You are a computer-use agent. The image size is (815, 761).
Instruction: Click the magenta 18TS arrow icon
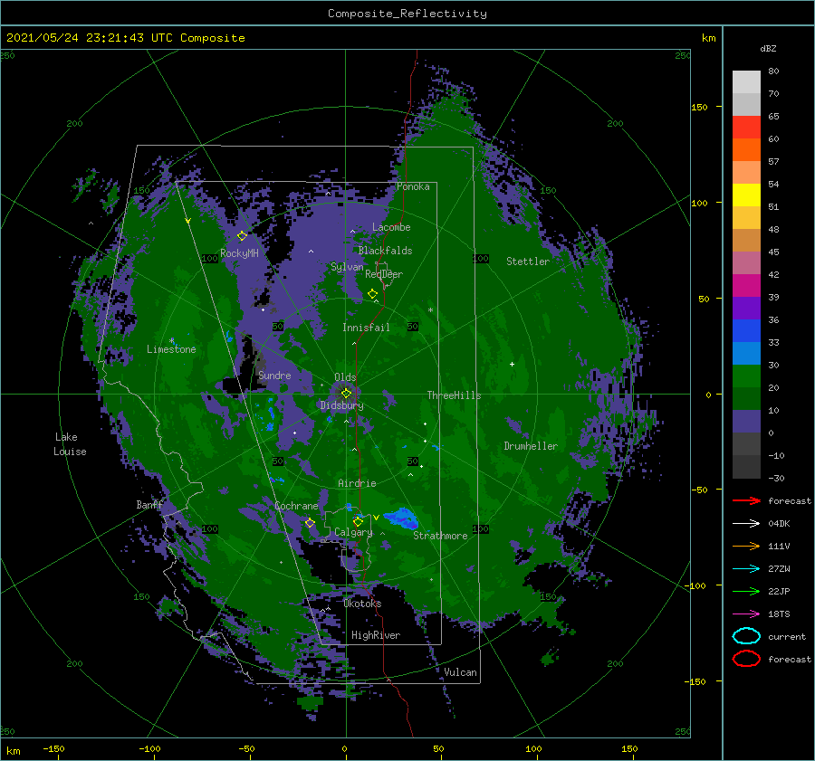click(x=746, y=614)
